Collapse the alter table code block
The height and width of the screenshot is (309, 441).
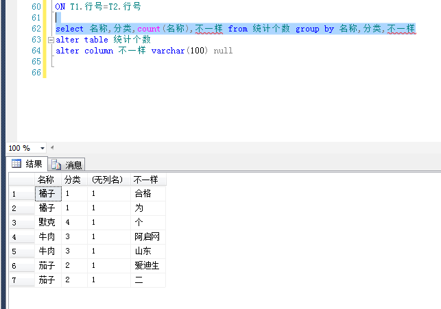(51, 40)
